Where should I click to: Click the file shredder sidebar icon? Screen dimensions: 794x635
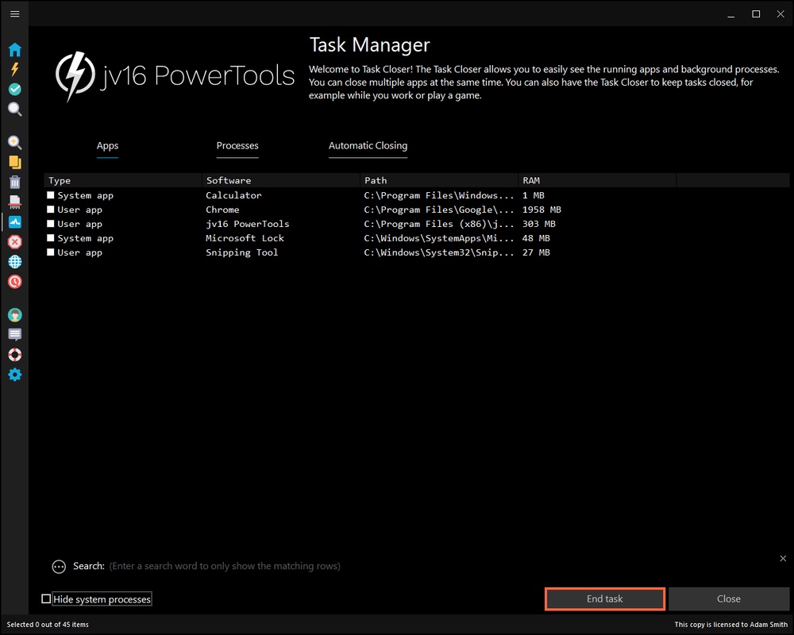tap(14, 202)
